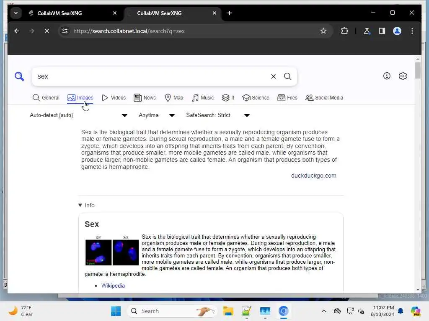The image size is (429, 321).
Task: Open the site information icon in address bar
Action: [65, 31]
